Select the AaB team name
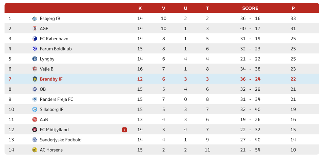This screenshot has height=160, width=322. [x=44, y=119]
